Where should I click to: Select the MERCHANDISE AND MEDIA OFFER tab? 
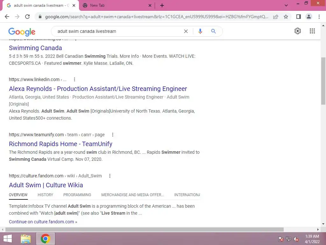133,195
